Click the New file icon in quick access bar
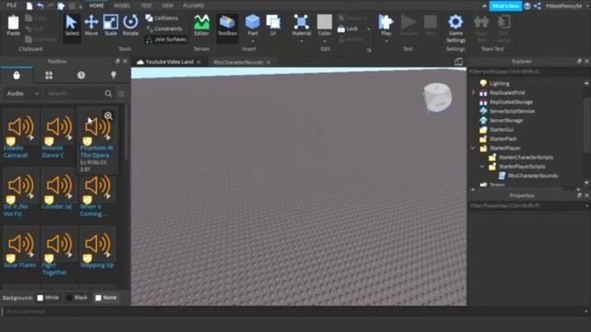 [30, 6]
